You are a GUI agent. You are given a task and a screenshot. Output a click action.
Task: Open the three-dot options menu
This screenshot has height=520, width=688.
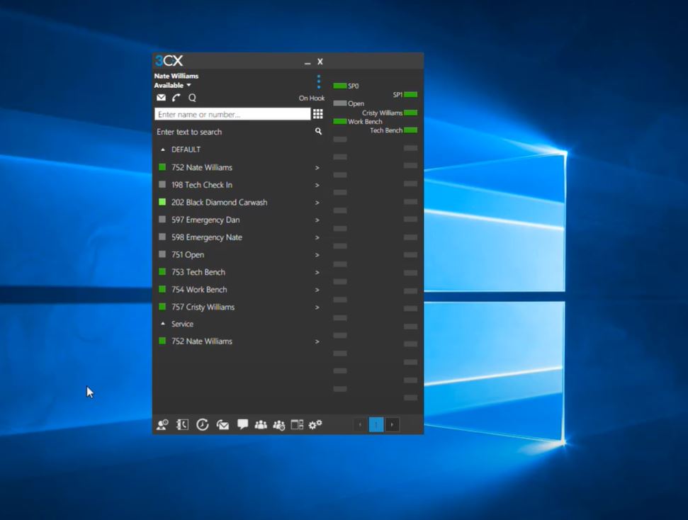pyautogui.click(x=318, y=81)
